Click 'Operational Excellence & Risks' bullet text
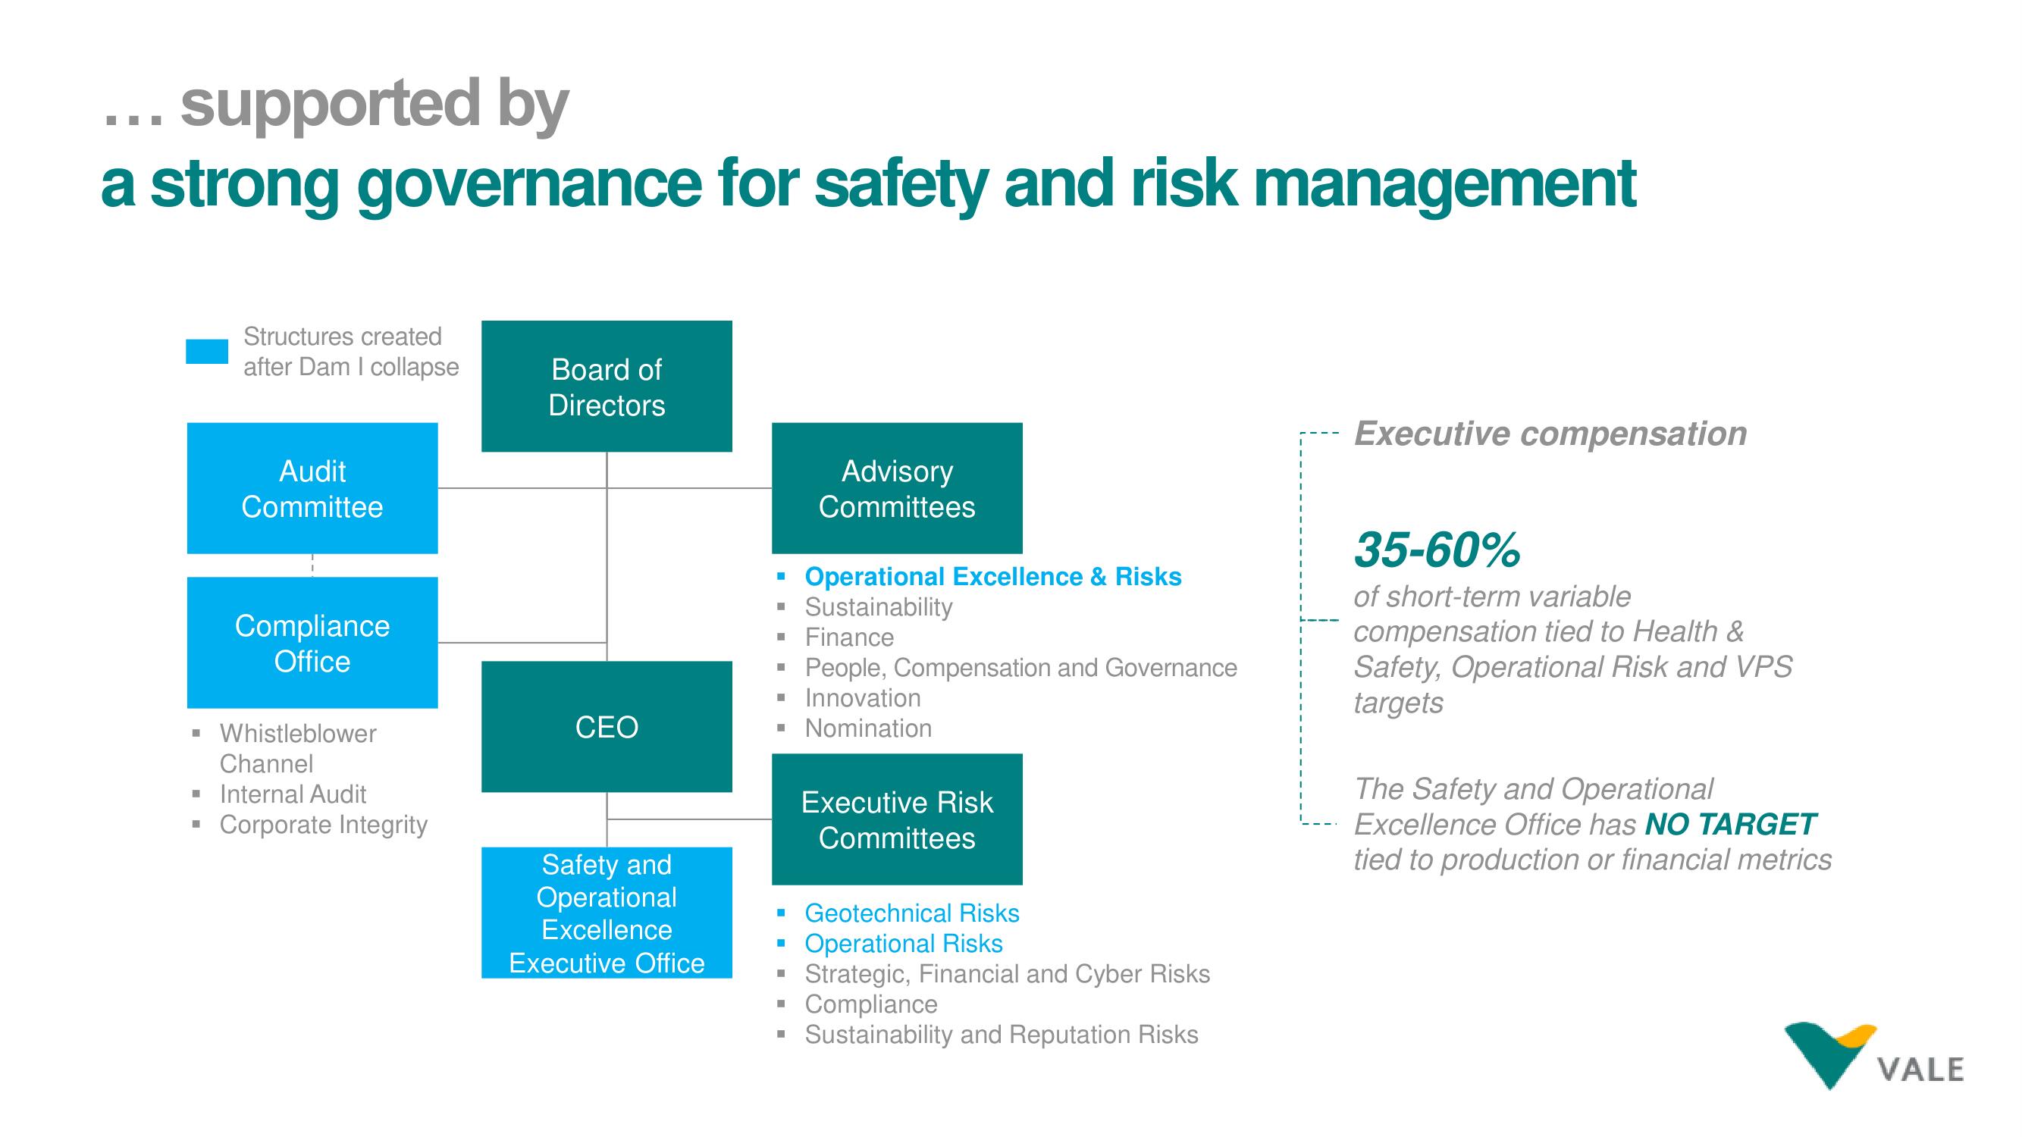 pyautogui.click(x=993, y=577)
